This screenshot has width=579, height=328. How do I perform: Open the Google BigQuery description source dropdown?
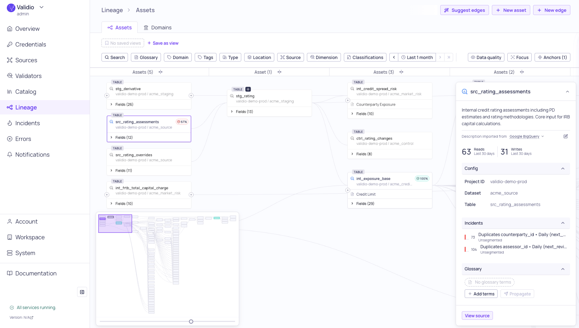(x=527, y=136)
